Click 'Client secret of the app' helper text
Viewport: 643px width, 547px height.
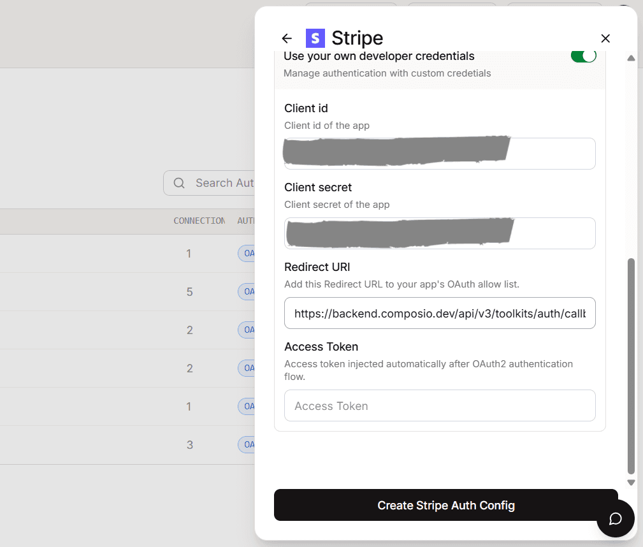(x=336, y=205)
